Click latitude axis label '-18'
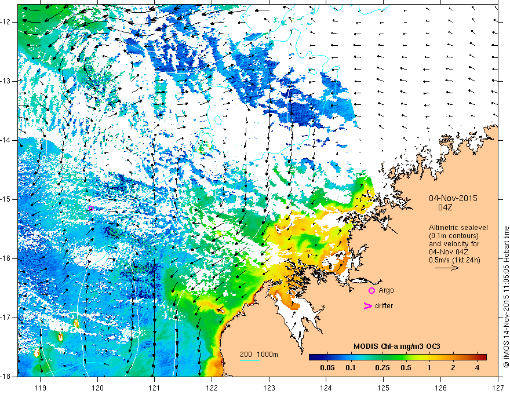The height and width of the screenshot is (394, 510). click(6, 377)
